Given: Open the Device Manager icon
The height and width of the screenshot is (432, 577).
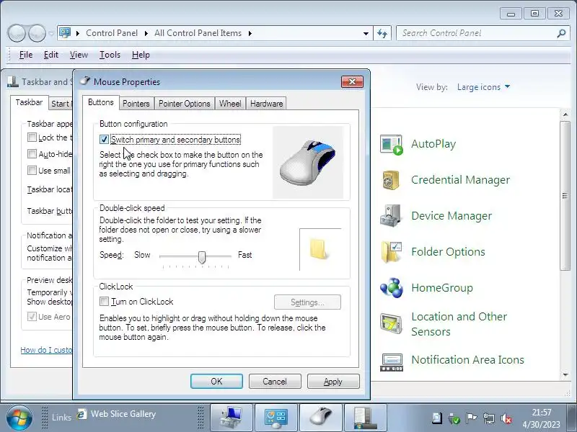Looking at the screenshot, I should pos(392,216).
